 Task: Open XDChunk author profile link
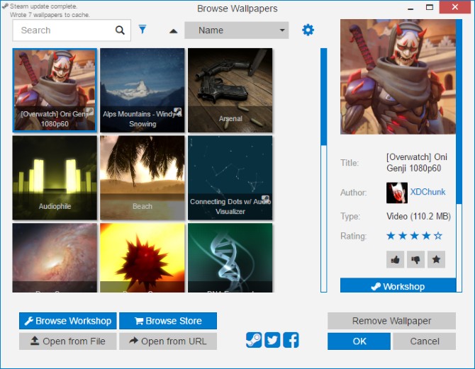427,192
